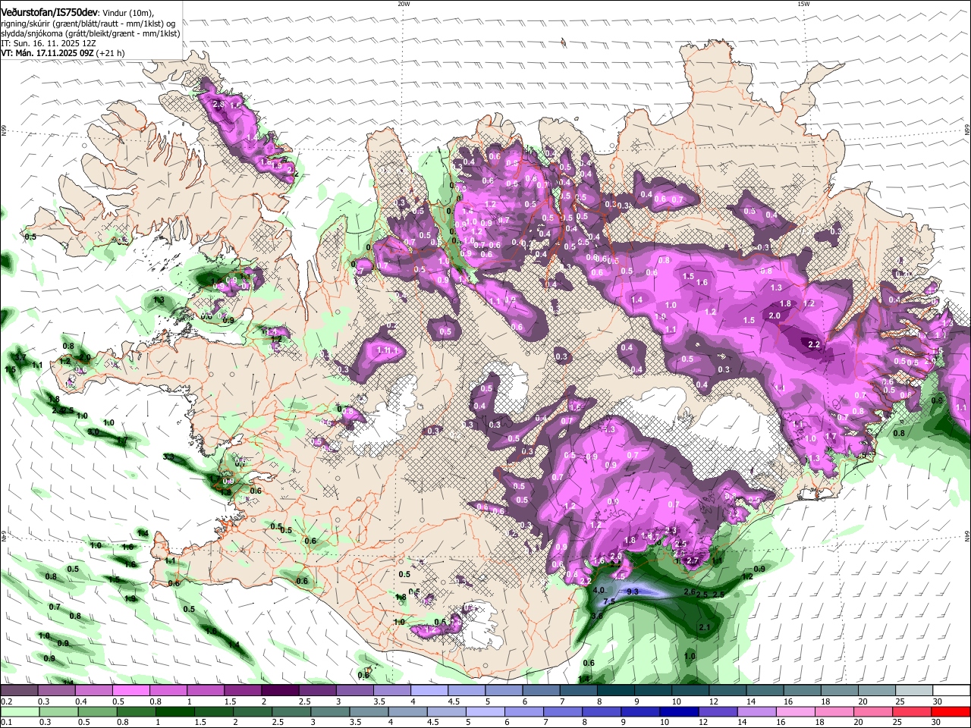Select the pale grey 25 swatch in upper legend row

pyautogui.click(x=914, y=691)
